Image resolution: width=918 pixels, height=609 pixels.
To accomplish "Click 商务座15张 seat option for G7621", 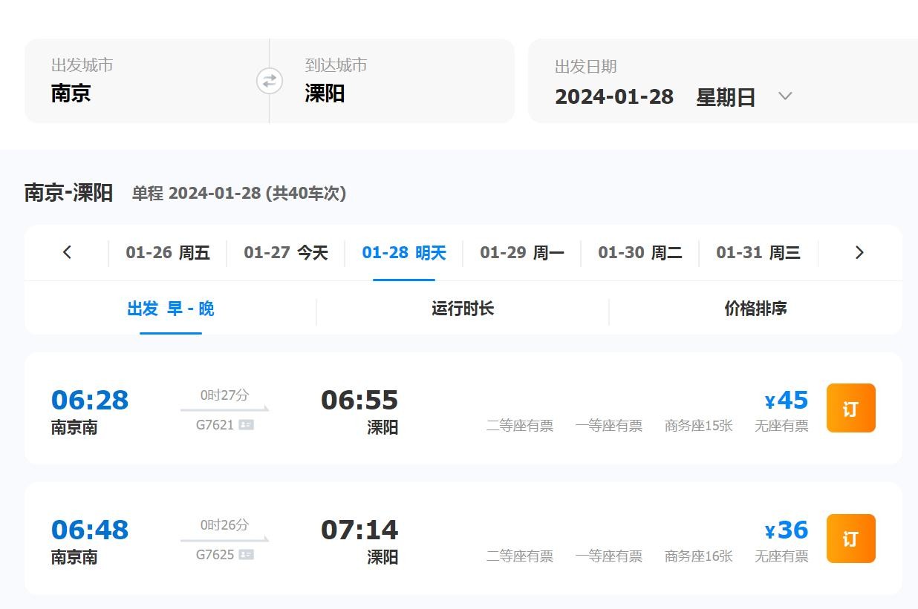I will (x=698, y=426).
